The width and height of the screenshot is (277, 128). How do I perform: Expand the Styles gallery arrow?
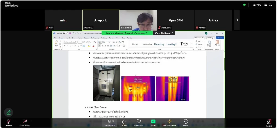pos(191,44)
